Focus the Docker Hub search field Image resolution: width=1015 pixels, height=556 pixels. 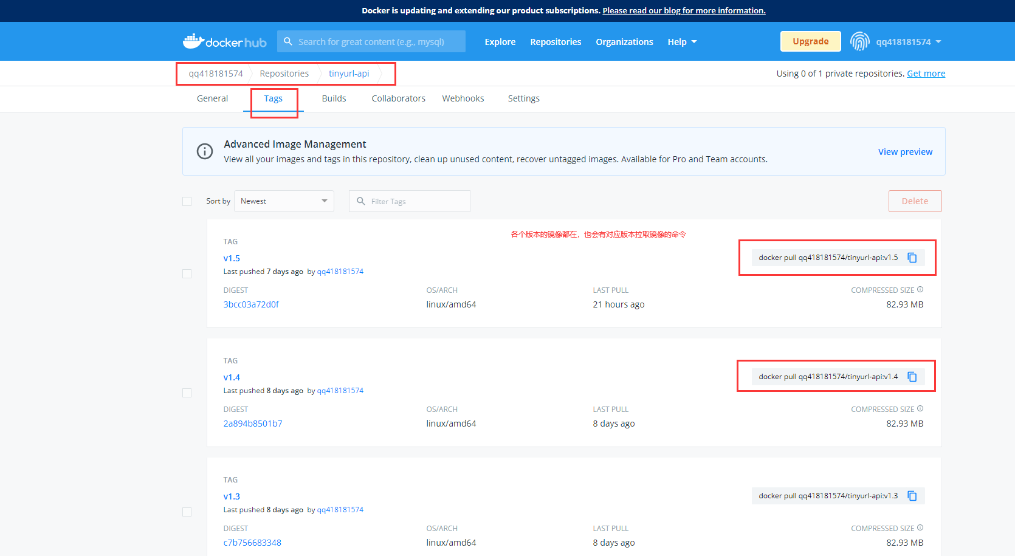pyautogui.click(x=371, y=41)
